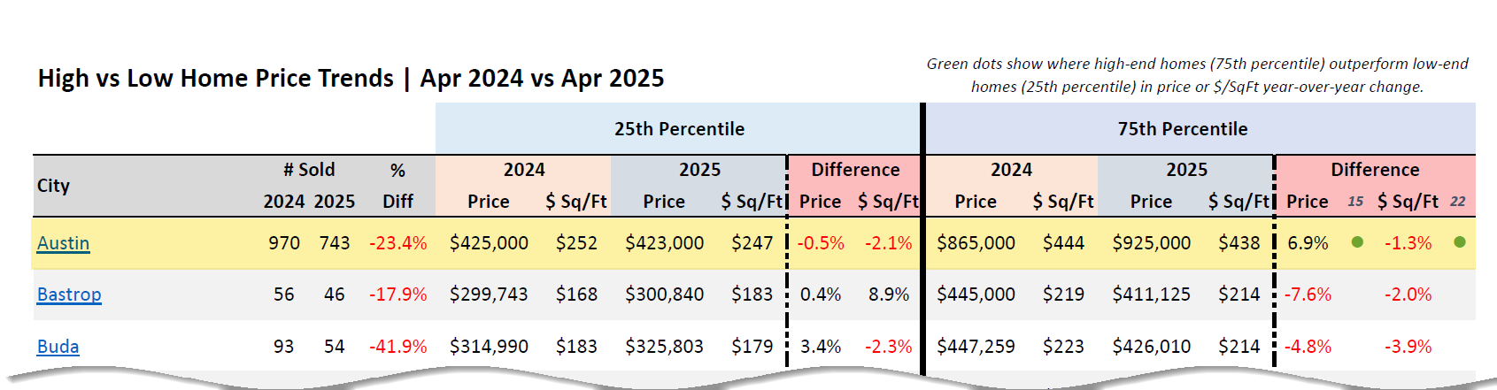The image size is (1497, 390).
Task: Select the "75th Percentile" group header
Action: (1182, 129)
